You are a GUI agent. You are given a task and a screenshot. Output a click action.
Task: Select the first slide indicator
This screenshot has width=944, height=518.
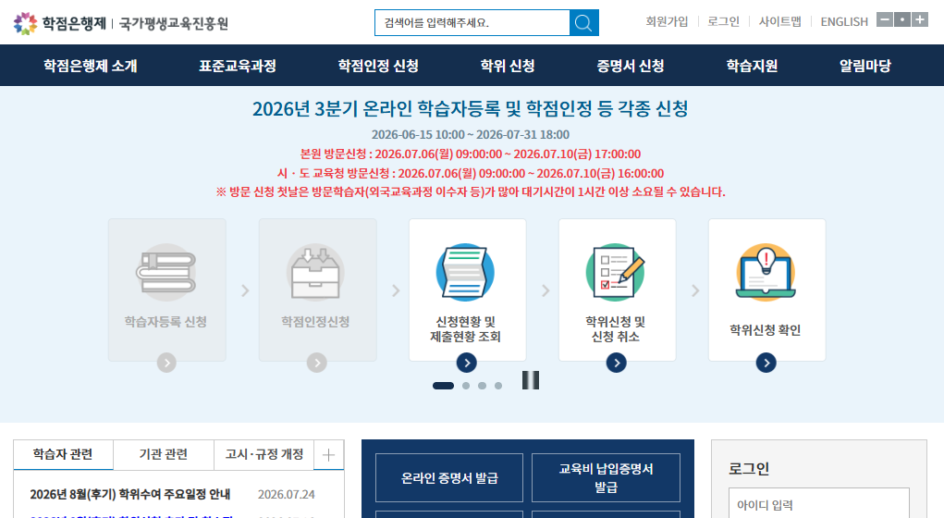(x=443, y=386)
